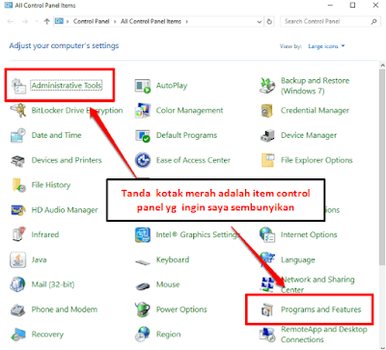The width and height of the screenshot is (386, 350).
Task: Open the Power Options icon
Action: coord(143,310)
